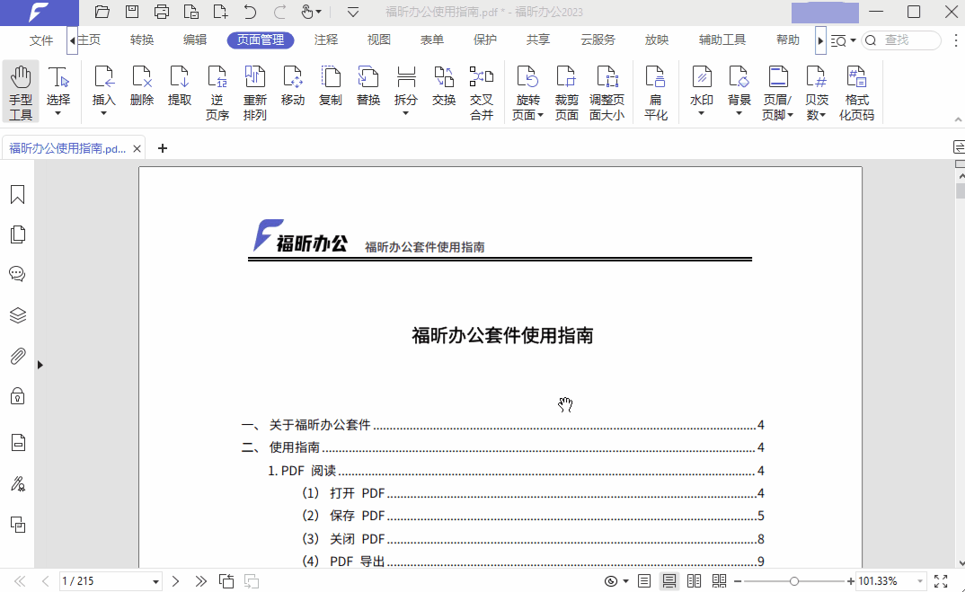Open the 提取 page extract tool
Image resolution: width=965 pixels, height=592 pixels.
179,87
